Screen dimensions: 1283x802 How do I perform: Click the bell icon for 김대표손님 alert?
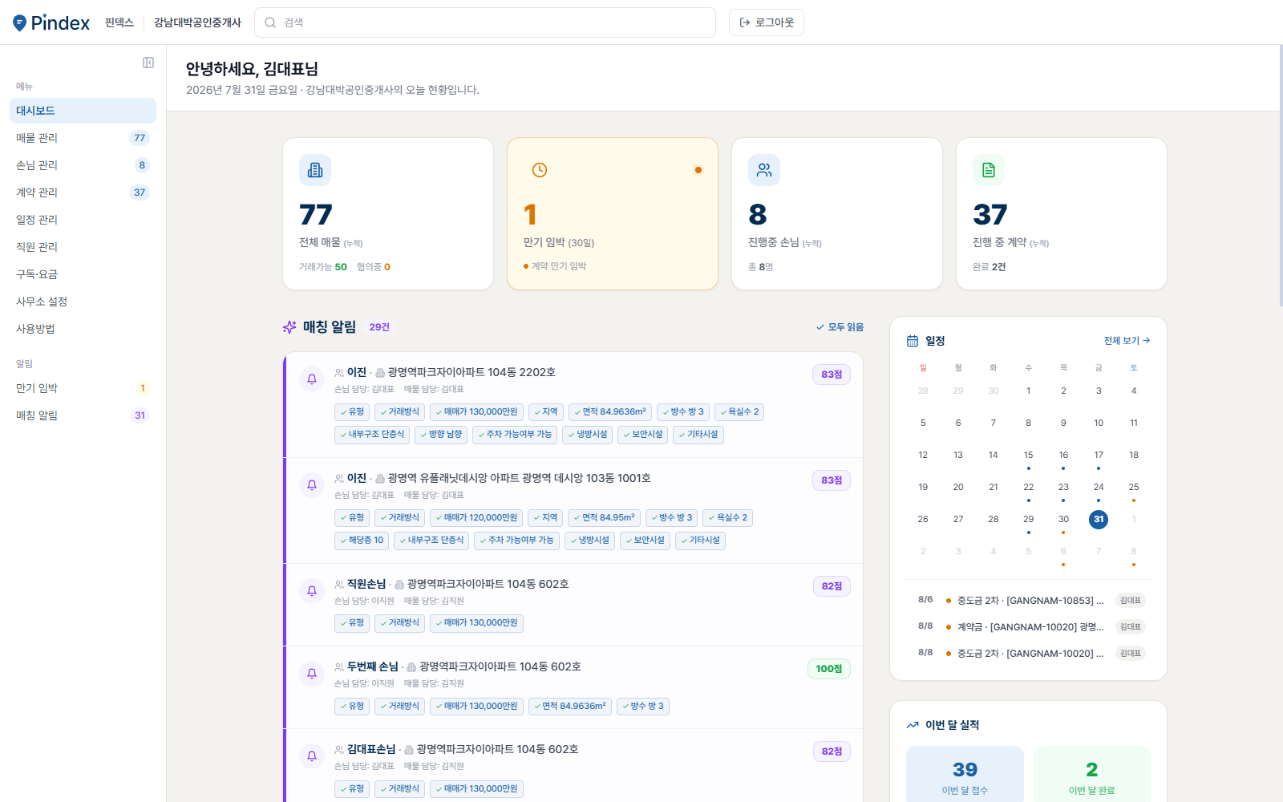[312, 755]
